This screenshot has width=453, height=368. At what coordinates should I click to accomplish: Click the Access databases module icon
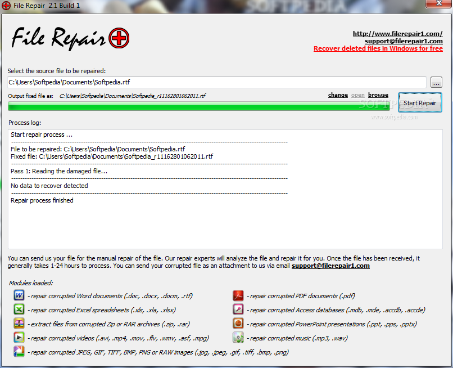tap(238, 309)
